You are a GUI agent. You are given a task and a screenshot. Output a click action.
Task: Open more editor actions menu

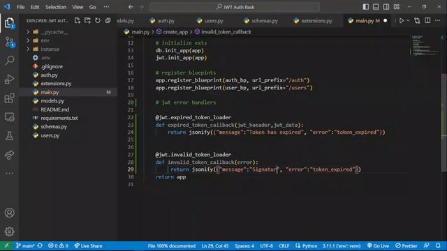tap(438, 20)
